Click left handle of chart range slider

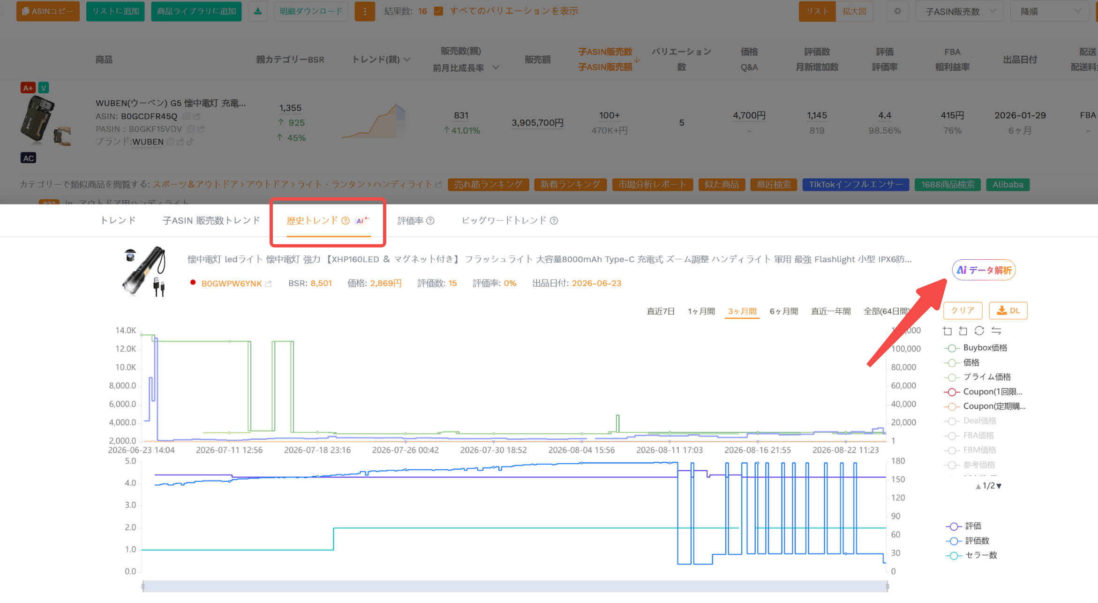[143, 586]
